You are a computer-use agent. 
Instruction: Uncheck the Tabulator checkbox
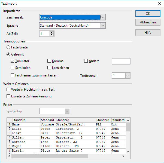(x=13, y=61)
